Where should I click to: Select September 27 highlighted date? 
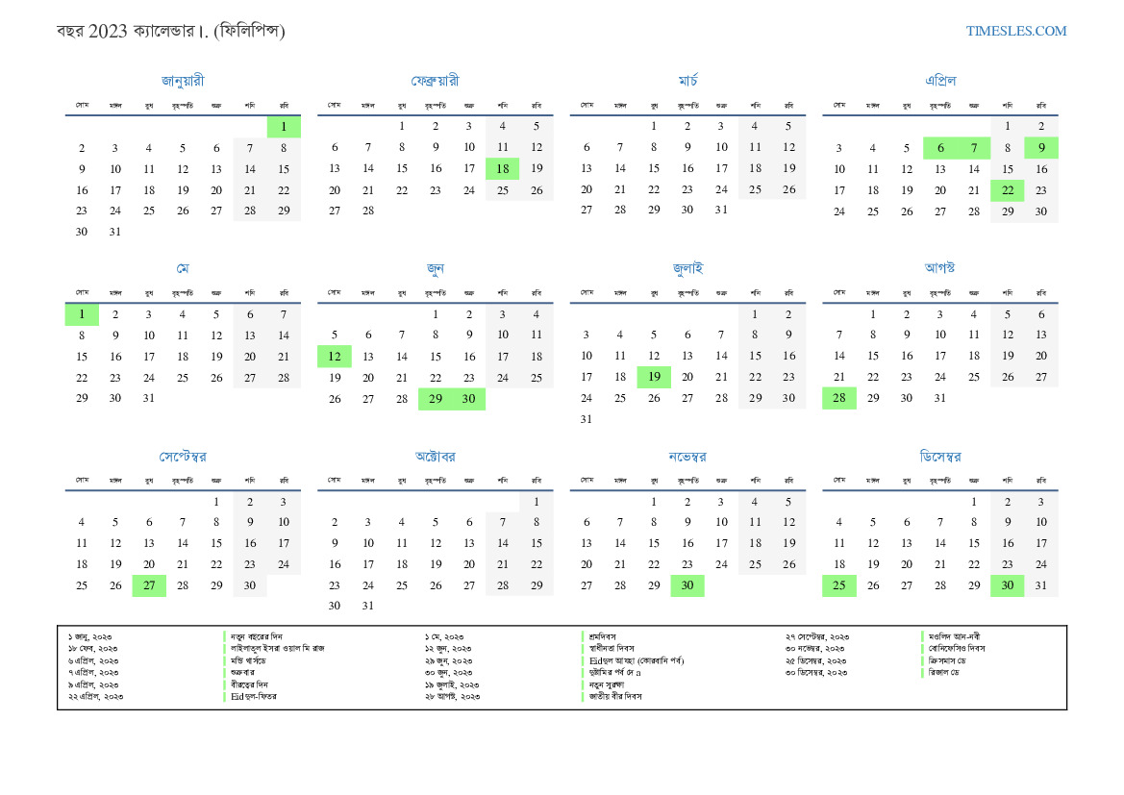149,586
